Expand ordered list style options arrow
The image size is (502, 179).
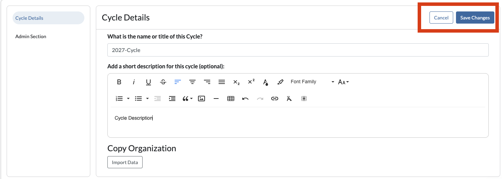click(128, 99)
